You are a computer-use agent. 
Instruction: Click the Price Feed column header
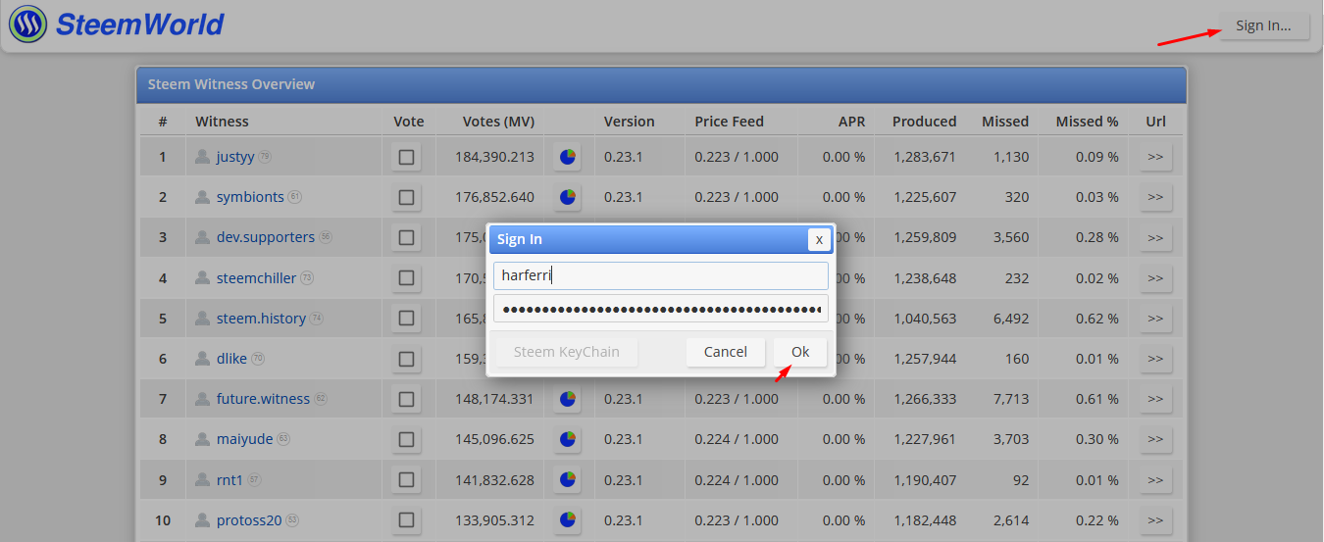[729, 122]
